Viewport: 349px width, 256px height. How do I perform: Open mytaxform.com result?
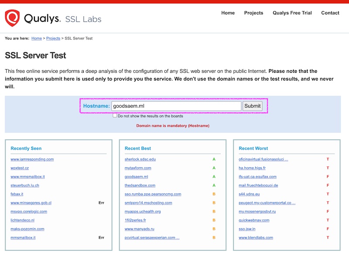[138, 168]
